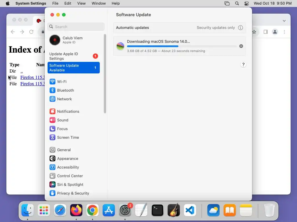Screen dimensions: 297x222
Task: Bookmark the page with Chrome star icon
Action: [x=254, y=32]
